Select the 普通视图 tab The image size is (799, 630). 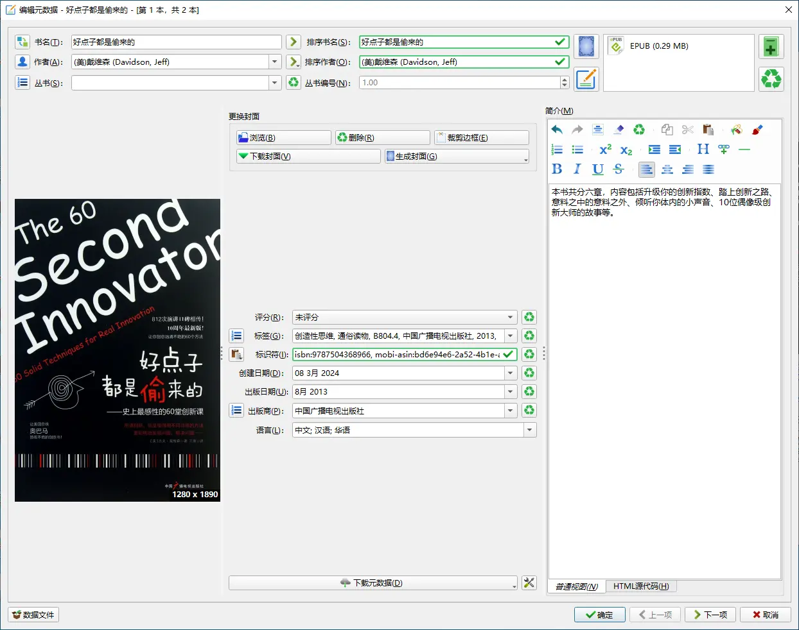(576, 586)
